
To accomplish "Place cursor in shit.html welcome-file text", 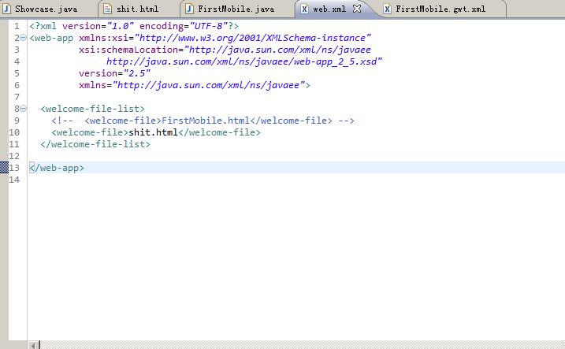I will (x=154, y=132).
